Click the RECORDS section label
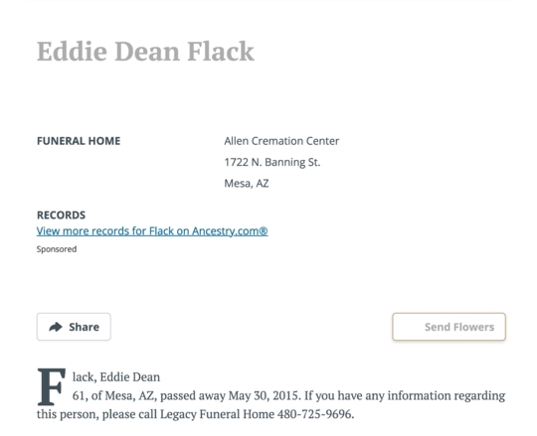The width and height of the screenshot is (537, 436). pos(61,216)
